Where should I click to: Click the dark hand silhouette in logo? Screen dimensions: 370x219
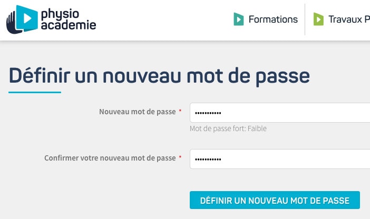[x=12, y=24]
